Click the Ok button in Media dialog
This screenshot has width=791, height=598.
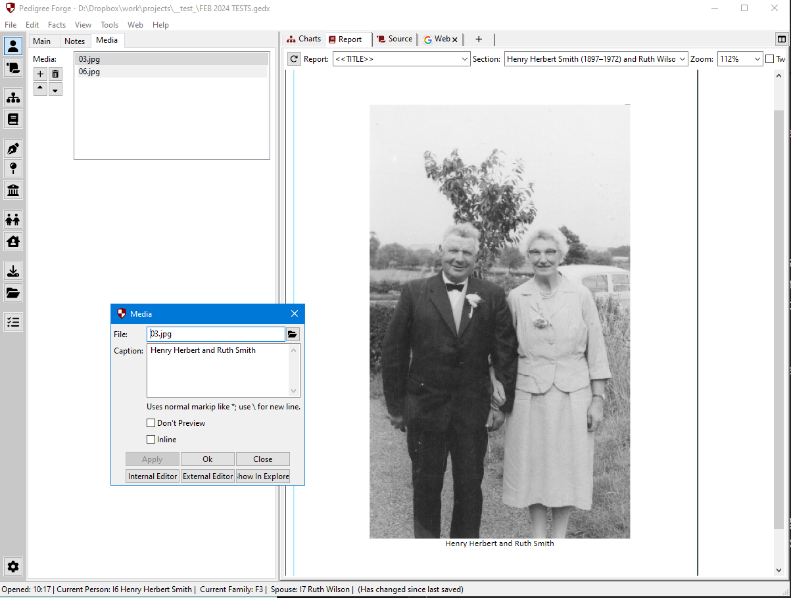point(208,459)
